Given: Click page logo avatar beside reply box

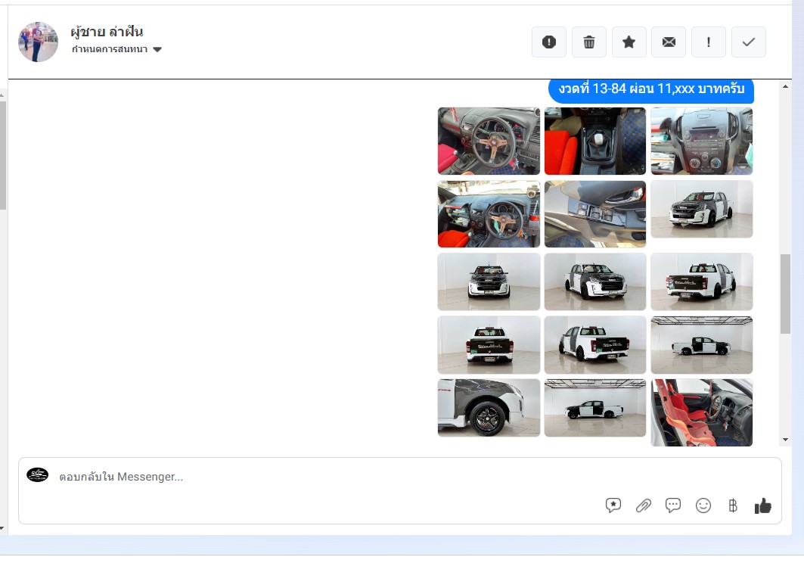Looking at the screenshot, I should point(37,474).
